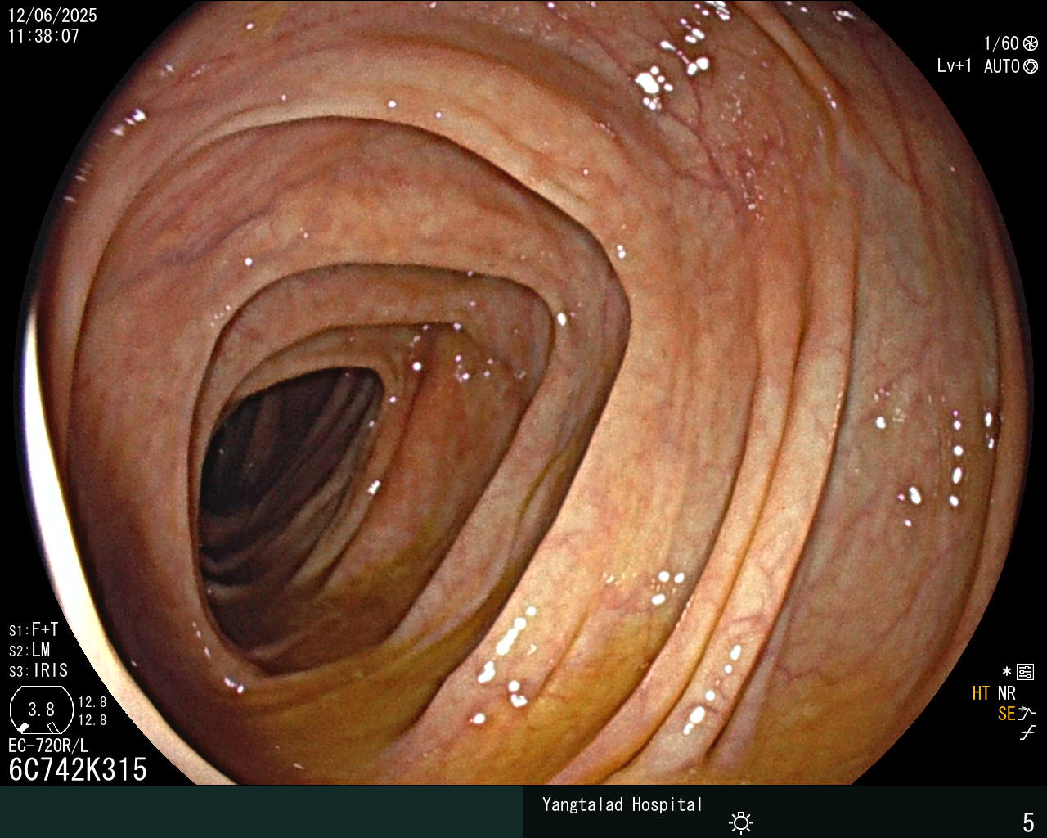Click the serial number 6C742K315
This screenshot has width=1047, height=838.
(78, 769)
